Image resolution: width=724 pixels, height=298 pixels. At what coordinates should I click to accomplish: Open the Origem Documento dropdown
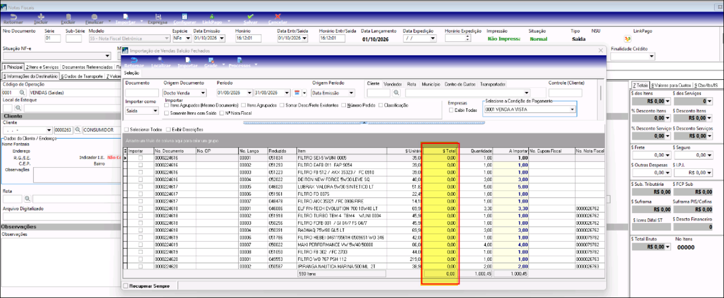(x=202, y=93)
